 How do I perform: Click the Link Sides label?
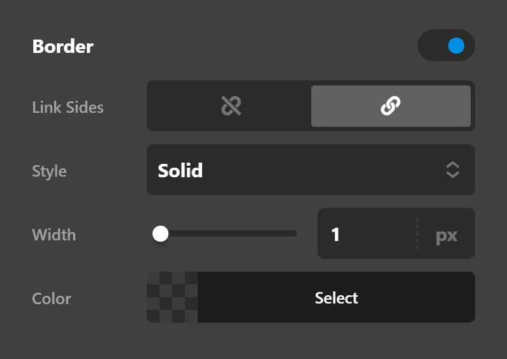pyautogui.click(x=68, y=107)
